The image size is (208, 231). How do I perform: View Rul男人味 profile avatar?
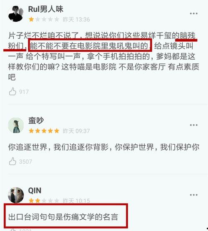tap(16, 14)
